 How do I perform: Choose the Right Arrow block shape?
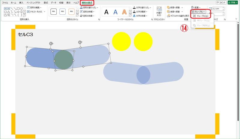(18, 12)
